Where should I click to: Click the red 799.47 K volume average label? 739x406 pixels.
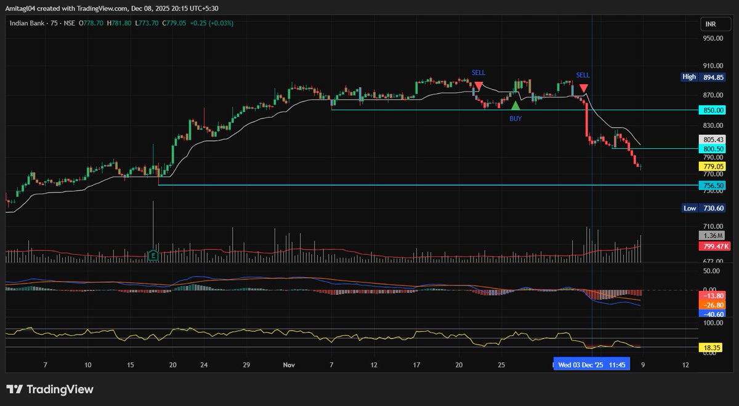pos(714,247)
